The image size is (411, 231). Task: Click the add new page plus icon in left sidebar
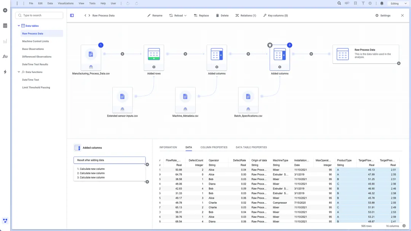coord(5,10)
